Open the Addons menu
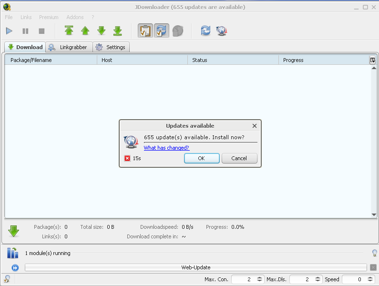Screen dimensions: 379x286 point(75,17)
